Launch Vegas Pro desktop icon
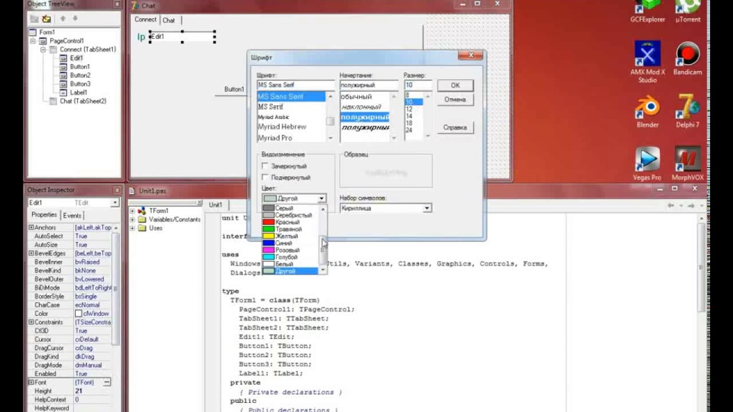 [x=648, y=164]
